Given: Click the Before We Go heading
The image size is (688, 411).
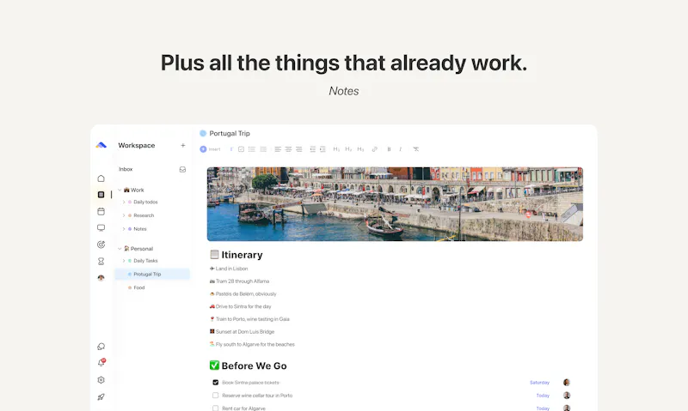Looking at the screenshot, I should 254,366.
